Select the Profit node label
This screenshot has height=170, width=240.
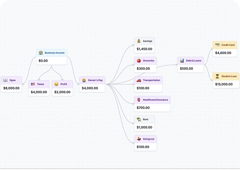click(x=64, y=84)
